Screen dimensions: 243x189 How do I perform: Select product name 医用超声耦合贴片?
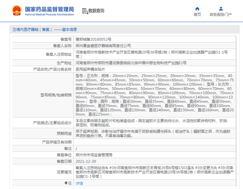(90, 69)
